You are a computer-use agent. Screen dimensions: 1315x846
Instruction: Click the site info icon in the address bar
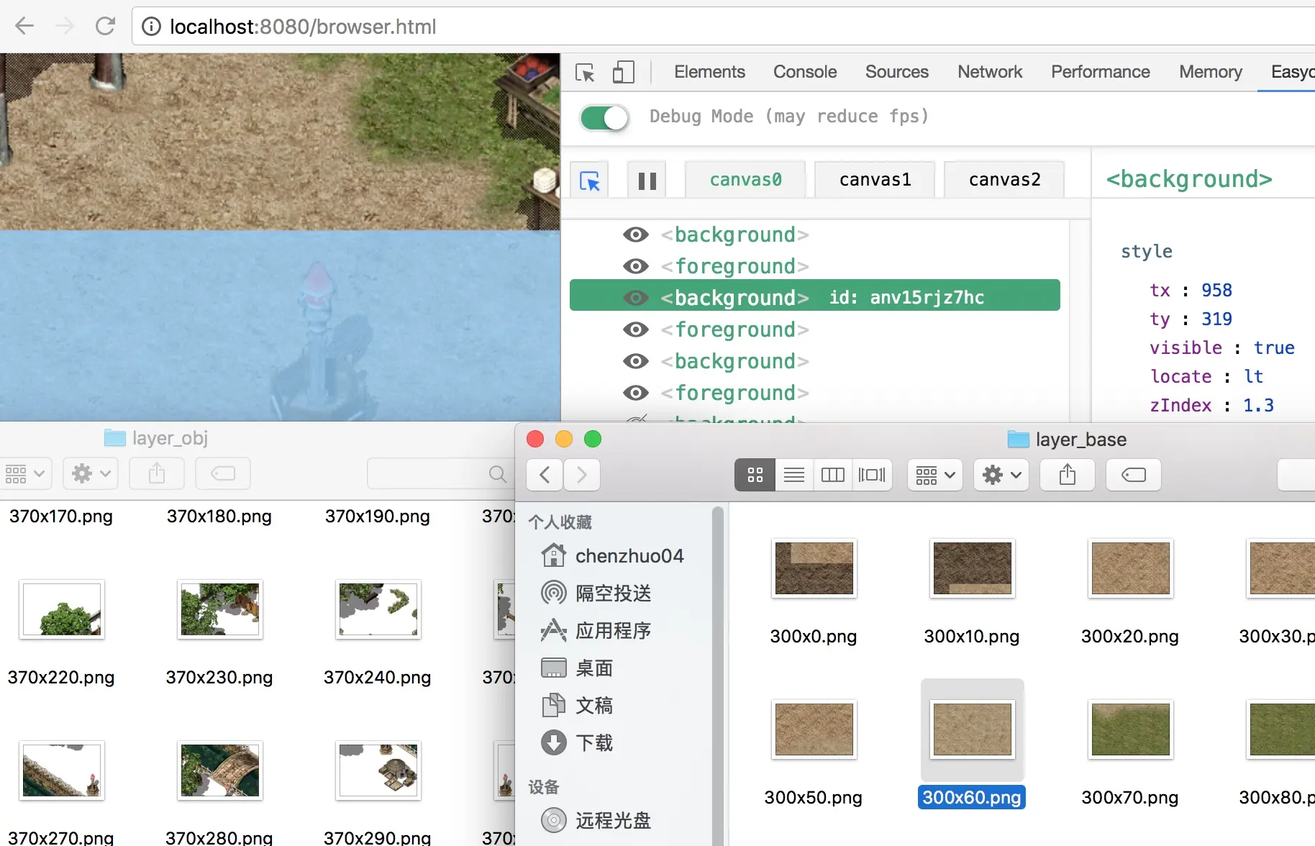[151, 27]
